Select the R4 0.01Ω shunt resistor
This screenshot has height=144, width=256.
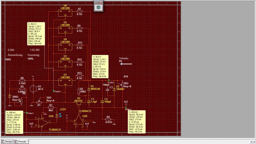coord(108,119)
